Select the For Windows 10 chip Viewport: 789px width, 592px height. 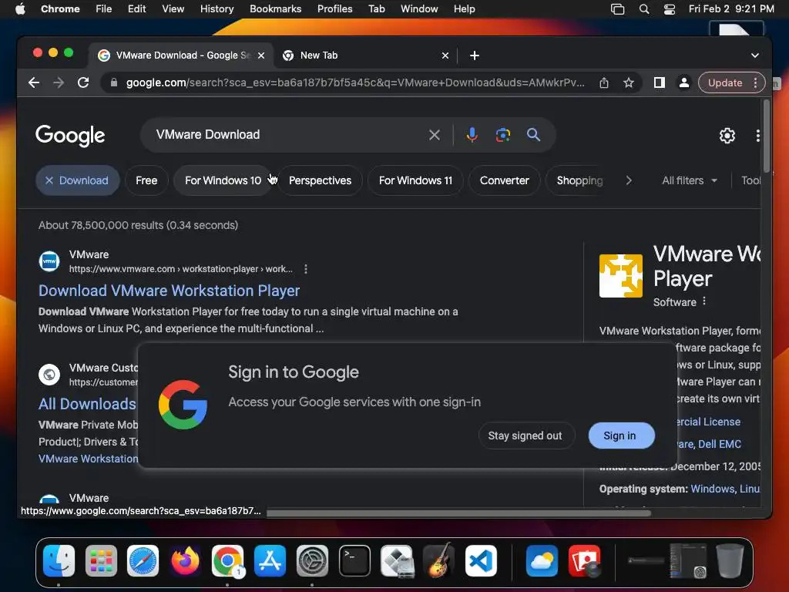click(223, 180)
